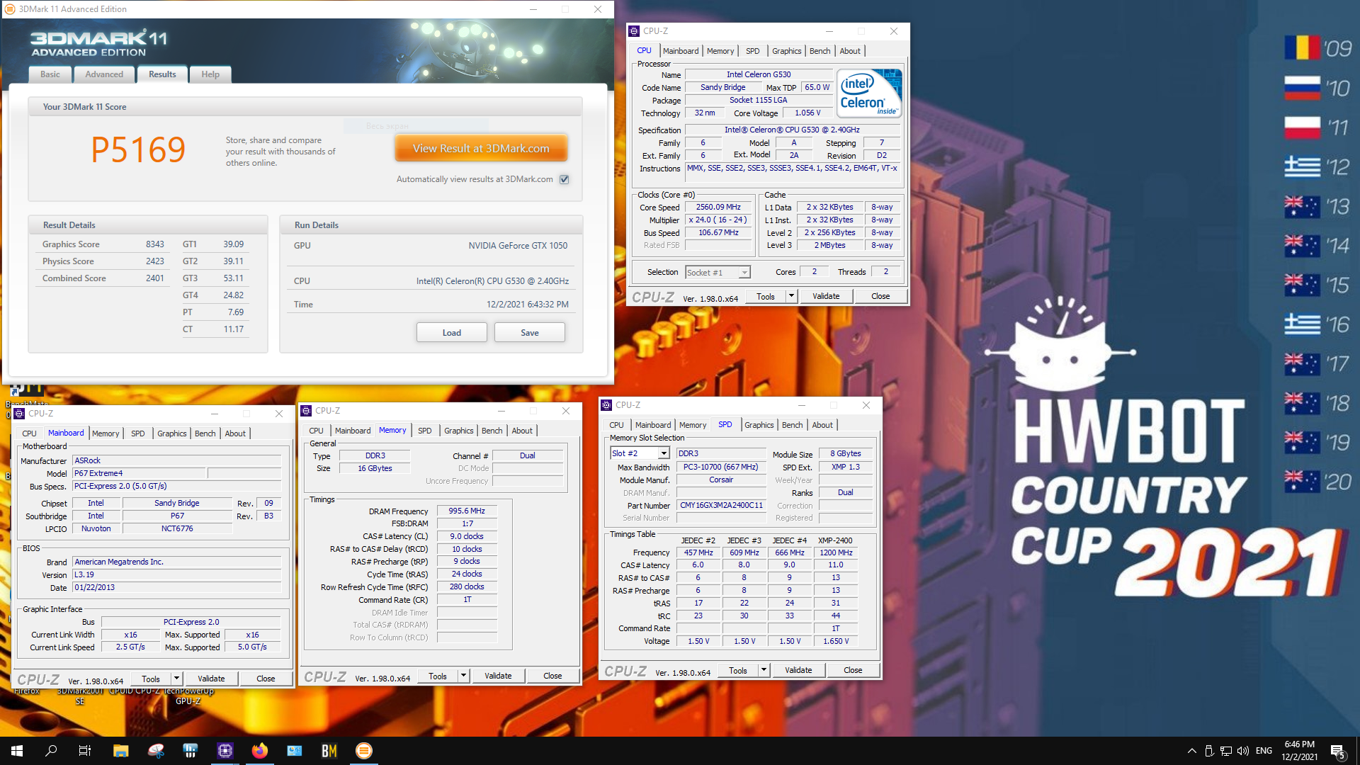Click the XMP-2400 frequency 1200 MHz cell

[x=836, y=552]
